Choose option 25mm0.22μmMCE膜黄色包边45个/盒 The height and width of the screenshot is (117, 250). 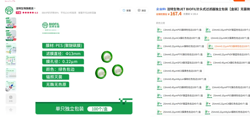point(179,112)
